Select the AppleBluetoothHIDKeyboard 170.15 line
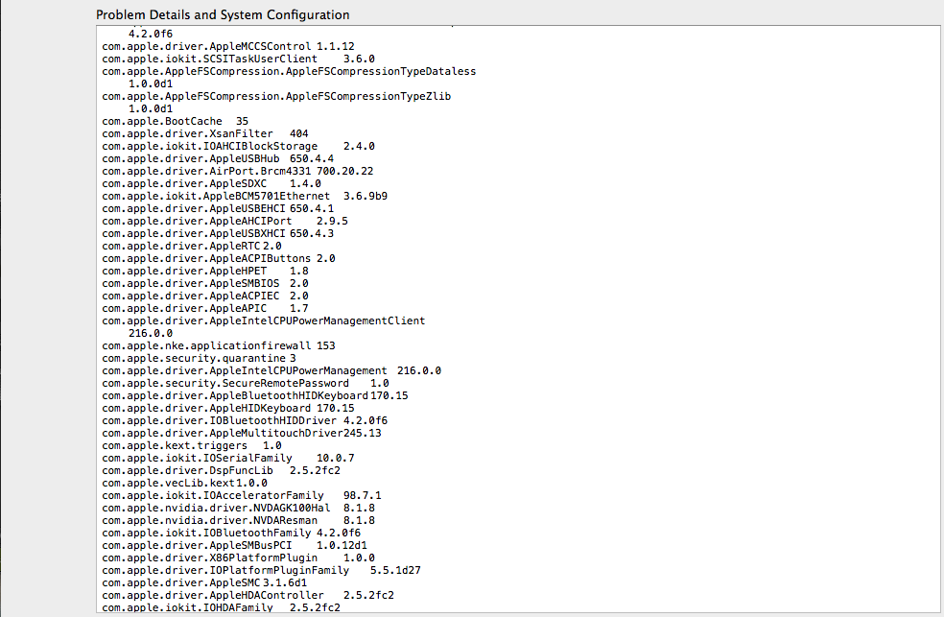Image resolution: width=944 pixels, height=617 pixels. (x=255, y=396)
